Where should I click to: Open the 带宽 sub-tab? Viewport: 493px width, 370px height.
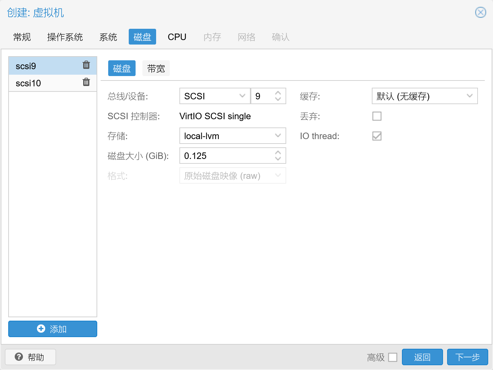tap(156, 68)
